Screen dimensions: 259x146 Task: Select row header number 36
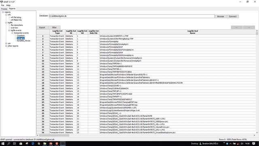click(x=43, y=133)
